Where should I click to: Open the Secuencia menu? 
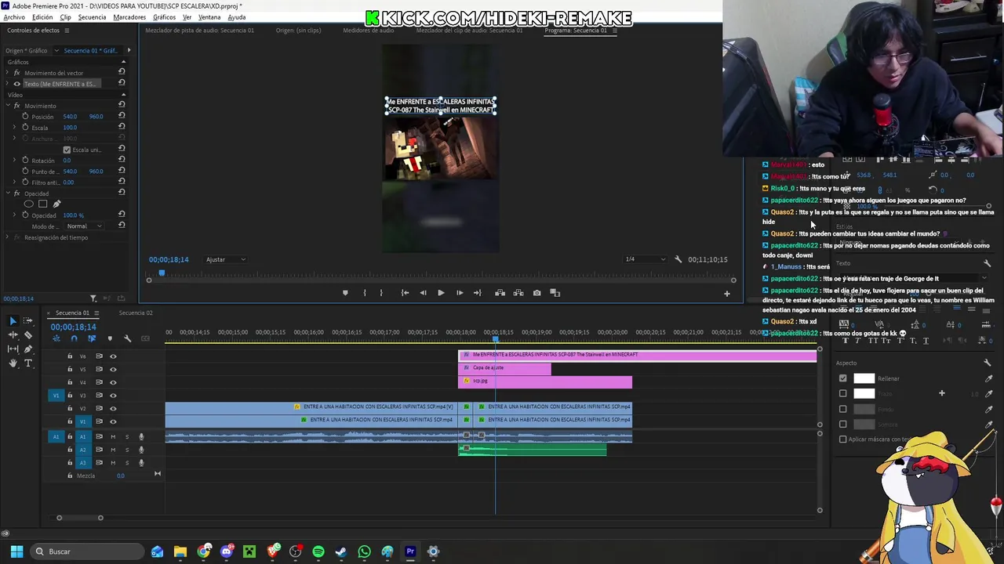(x=92, y=17)
